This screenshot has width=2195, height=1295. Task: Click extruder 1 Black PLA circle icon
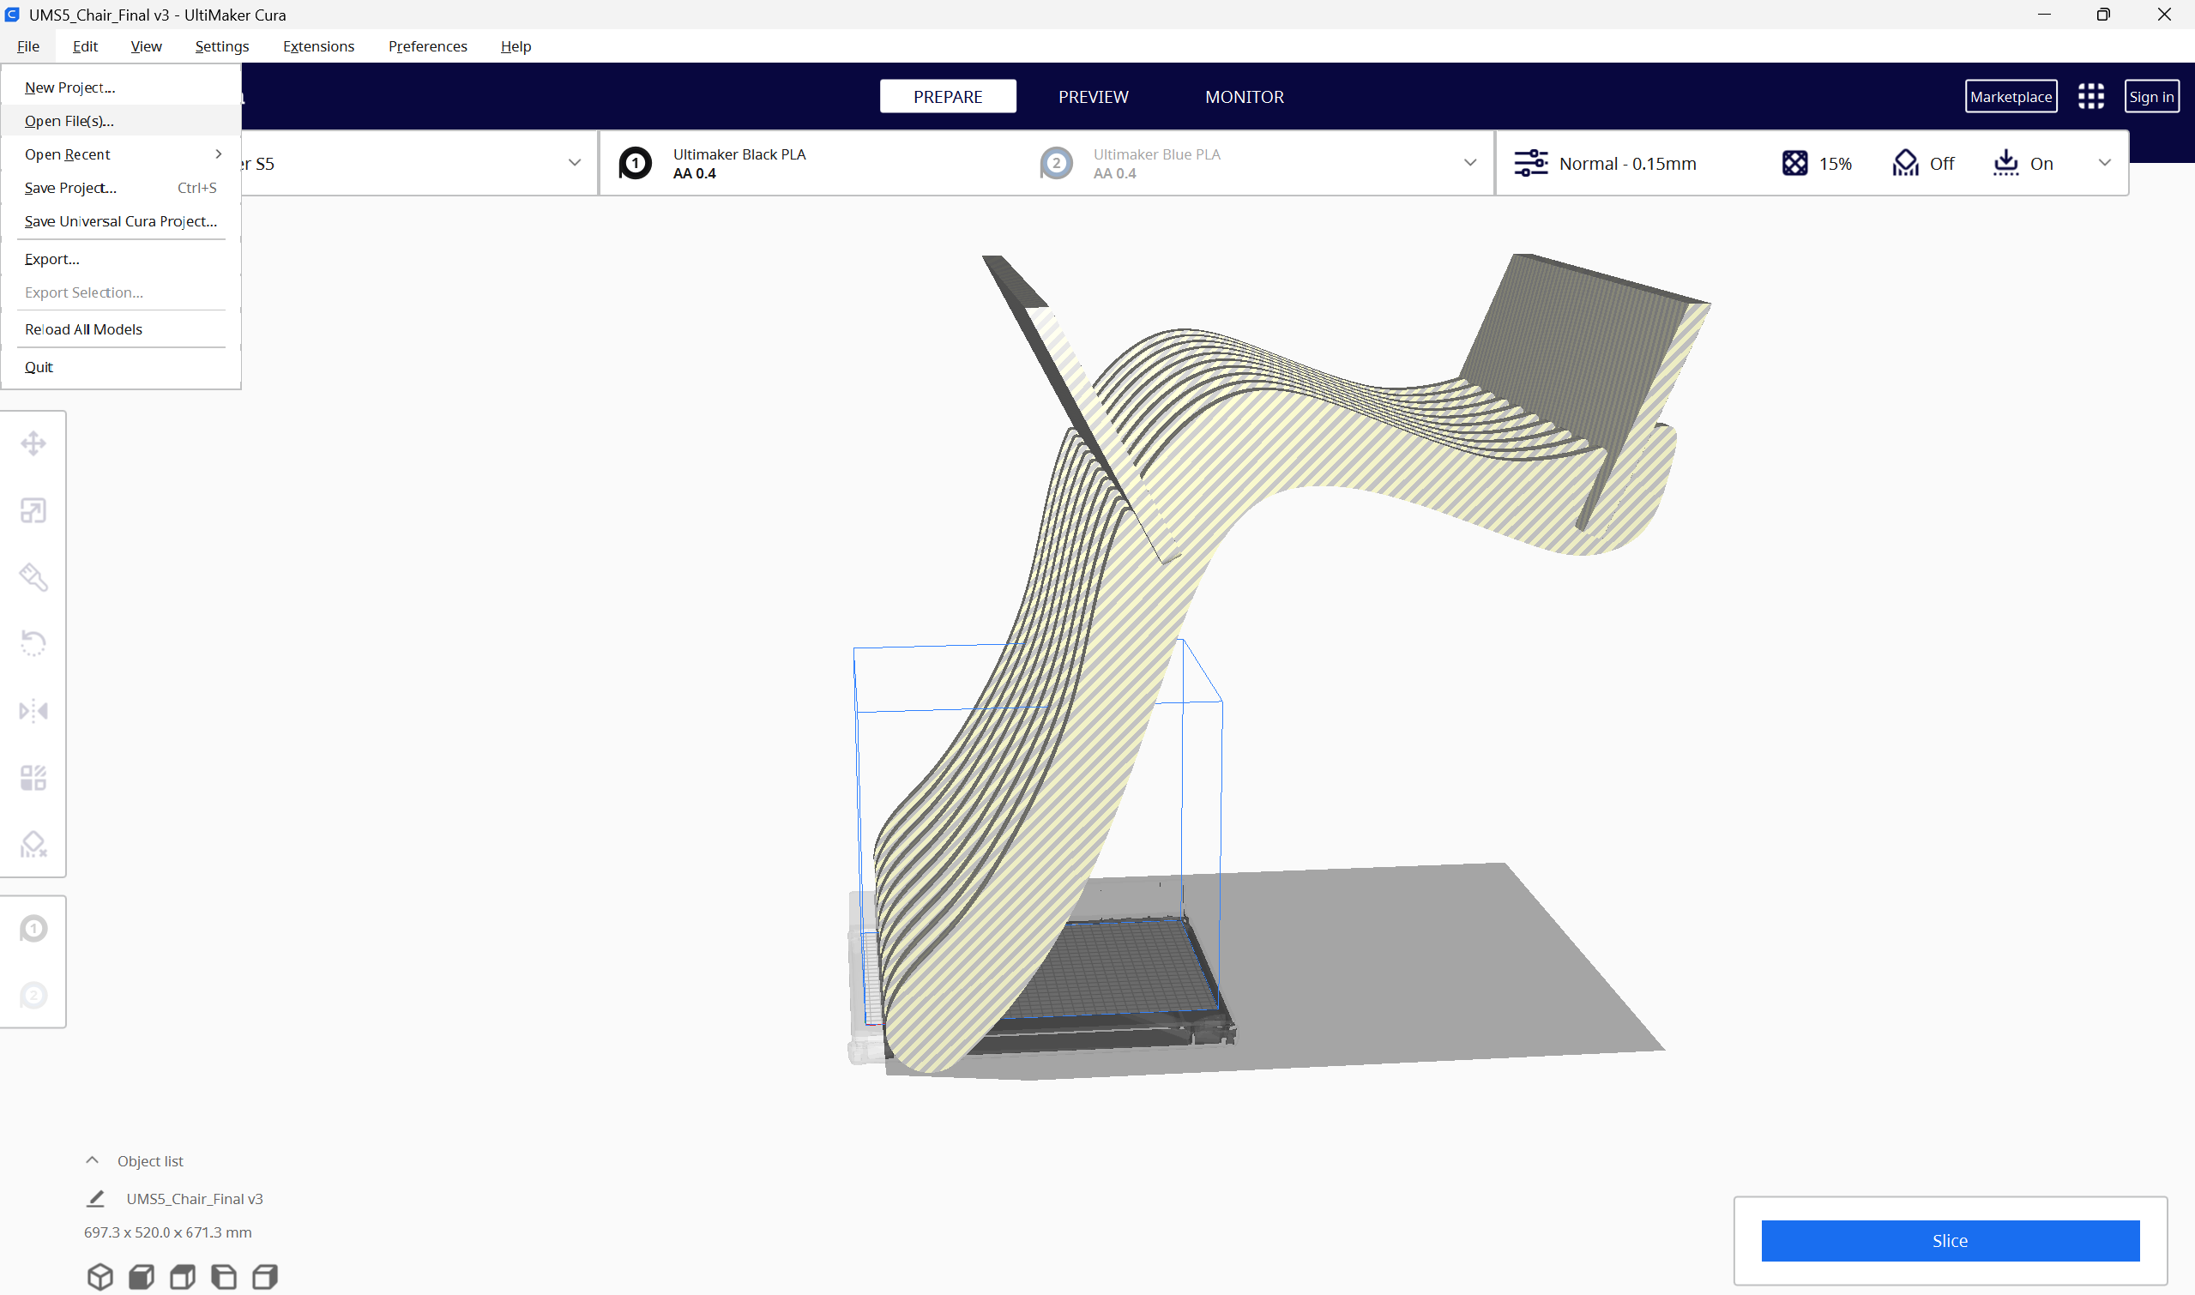(x=636, y=163)
